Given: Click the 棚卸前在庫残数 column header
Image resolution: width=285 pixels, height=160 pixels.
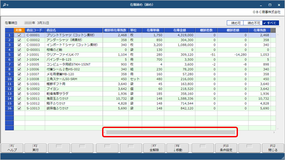Looking at the screenshot, I should coord(115,30).
